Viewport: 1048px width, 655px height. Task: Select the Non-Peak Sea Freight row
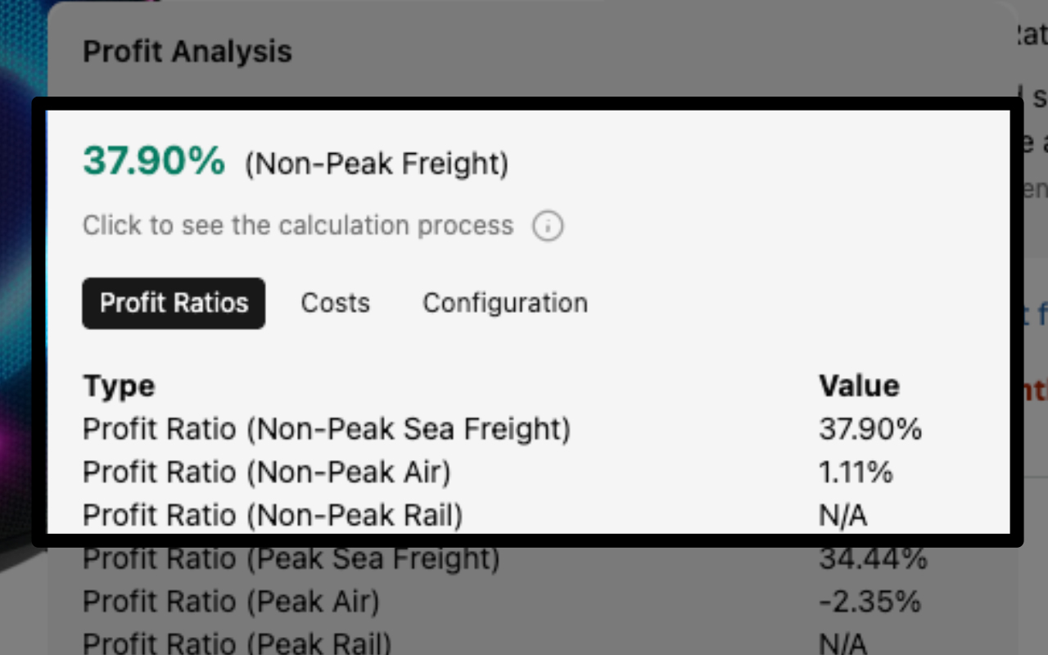327,429
